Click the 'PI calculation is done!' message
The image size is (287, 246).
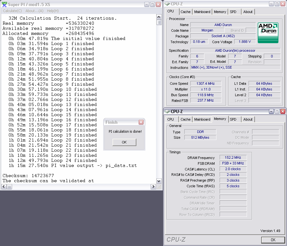125,131
